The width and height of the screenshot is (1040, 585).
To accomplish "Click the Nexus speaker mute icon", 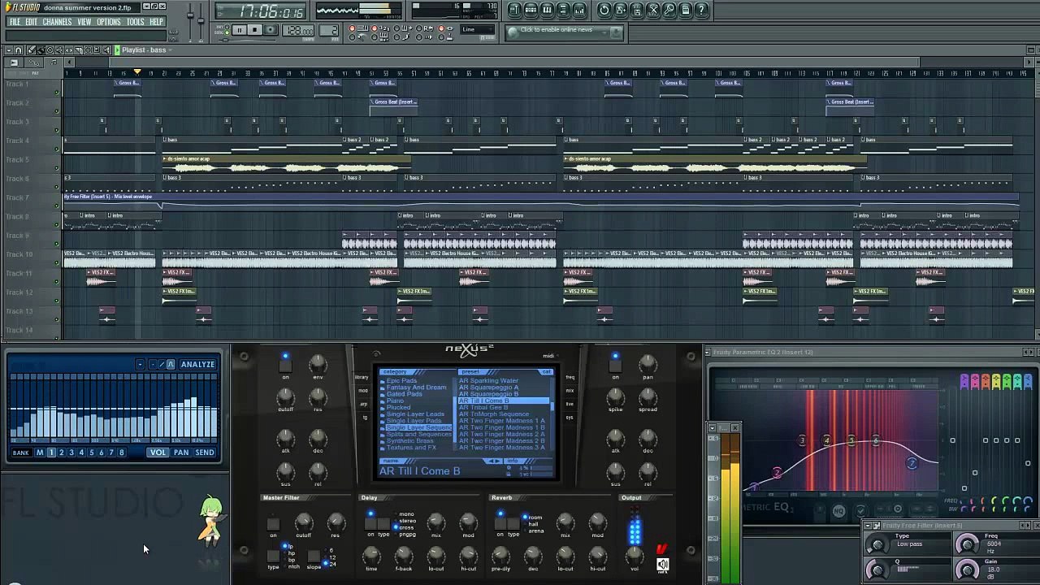I will (x=662, y=565).
